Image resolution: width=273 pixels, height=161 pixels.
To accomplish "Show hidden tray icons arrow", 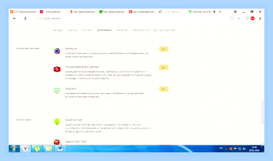I will pyautogui.click(x=226, y=149).
